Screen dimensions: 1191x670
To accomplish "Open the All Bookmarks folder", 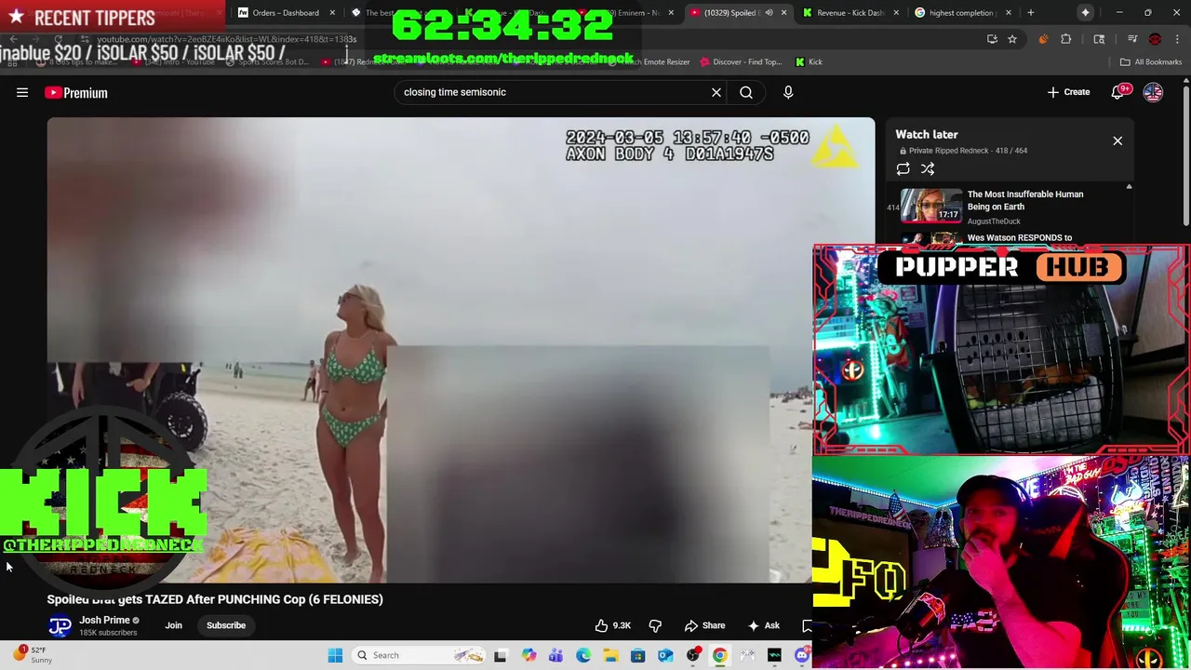I will point(1151,62).
